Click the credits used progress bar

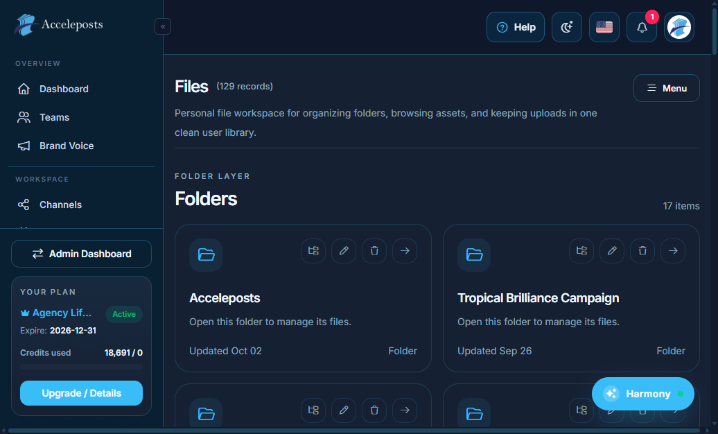coord(82,367)
